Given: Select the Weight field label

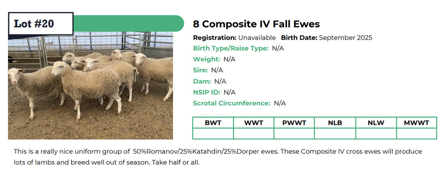Looking at the screenshot, I should pos(206,59).
